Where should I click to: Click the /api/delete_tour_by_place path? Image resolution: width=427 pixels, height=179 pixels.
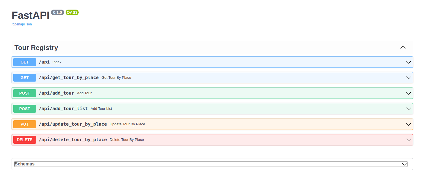[x=73, y=140]
